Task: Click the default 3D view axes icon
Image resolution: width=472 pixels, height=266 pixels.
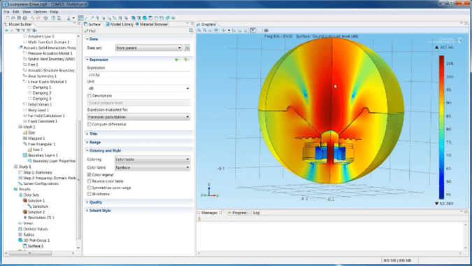Action: [224, 30]
